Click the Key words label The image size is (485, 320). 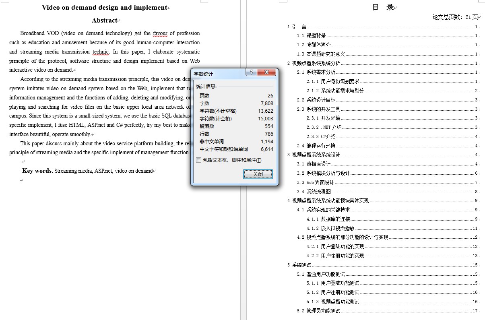click(x=37, y=171)
